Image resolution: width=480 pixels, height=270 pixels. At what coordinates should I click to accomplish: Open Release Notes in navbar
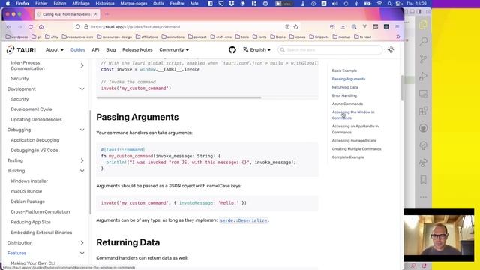(137, 50)
